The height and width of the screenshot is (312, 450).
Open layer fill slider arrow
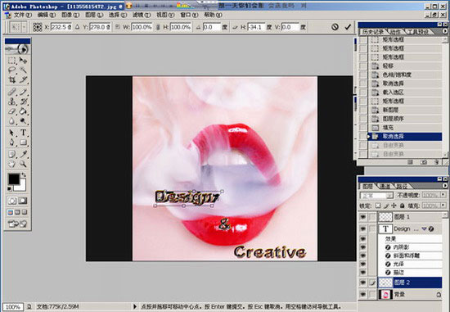click(x=443, y=206)
